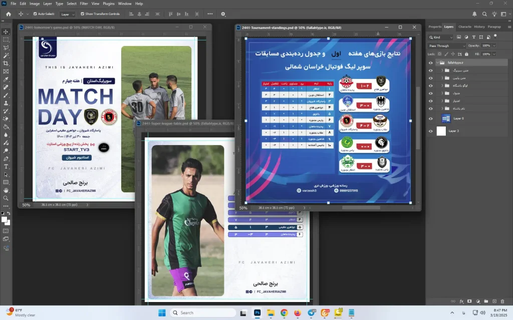The height and width of the screenshot is (320, 513).
Task: Select the Brush tool
Action: (x=6, y=95)
